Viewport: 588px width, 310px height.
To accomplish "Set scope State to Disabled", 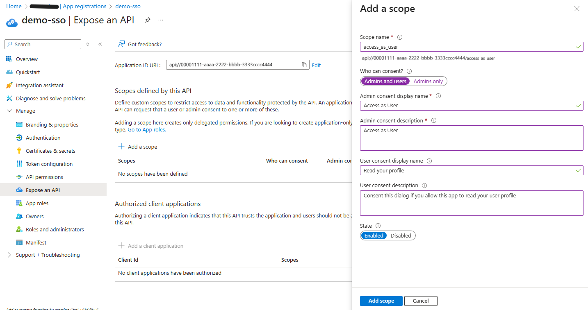I will pos(401,235).
